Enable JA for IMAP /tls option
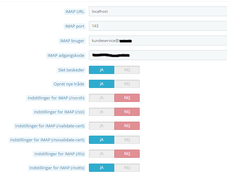 point(102,154)
